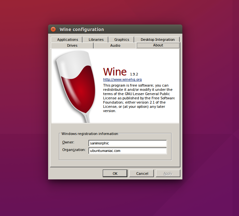This screenshot has height=216, width=239.
Task: Click the Owner input field
Action: (x=128, y=143)
